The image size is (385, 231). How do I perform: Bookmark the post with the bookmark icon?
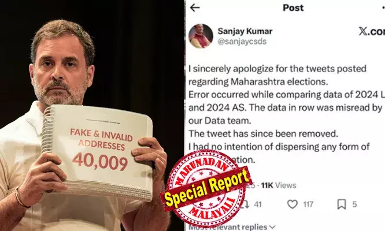342,204
